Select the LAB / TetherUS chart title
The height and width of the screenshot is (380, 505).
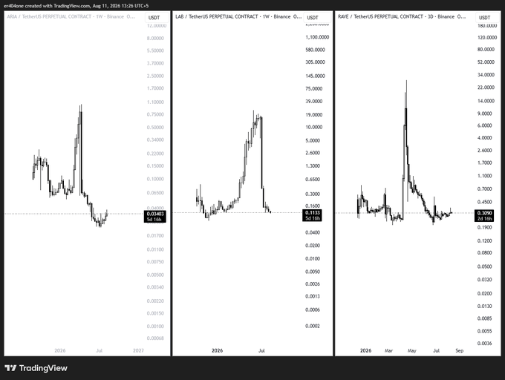click(x=238, y=16)
